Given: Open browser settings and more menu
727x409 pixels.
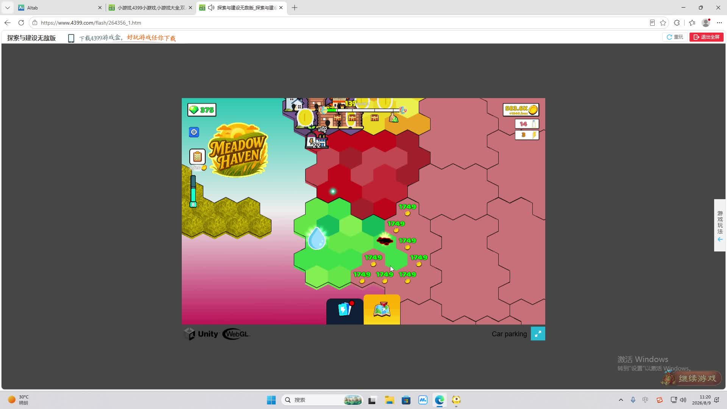Looking at the screenshot, I should pyautogui.click(x=719, y=23).
